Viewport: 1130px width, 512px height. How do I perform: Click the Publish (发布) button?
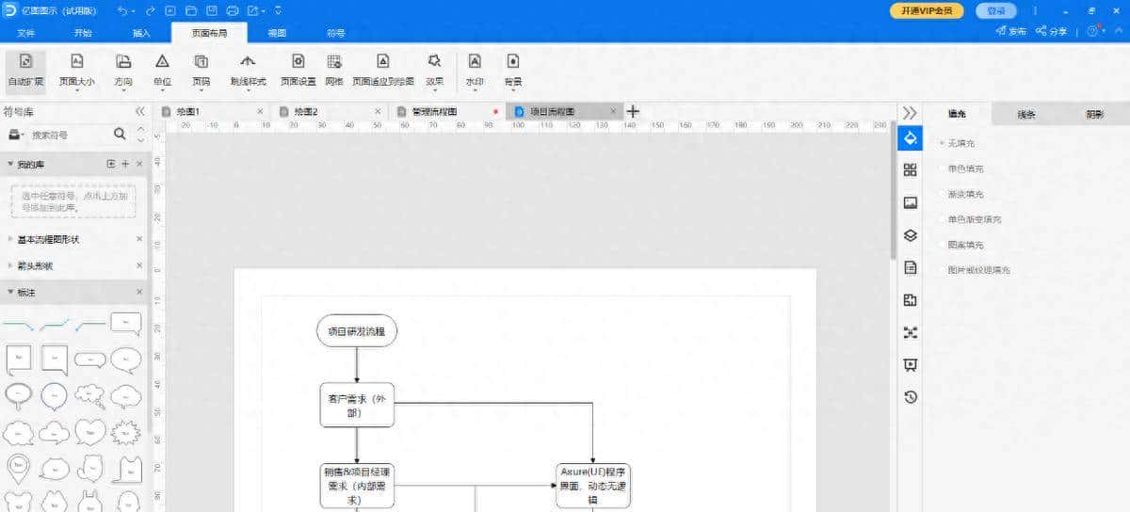pyautogui.click(x=1010, y=31)
